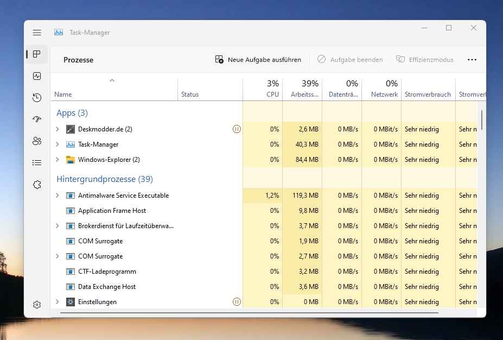This screenshot has width=503, height=340.
Task: Click Aufgabe beenden button
Action: [x=350, y=60]
